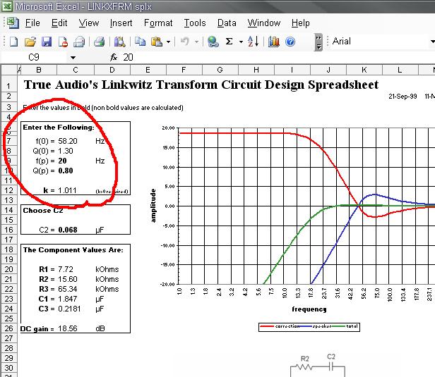Expand the AutoSum functions dropdown arrow
Image resolution: width=435 pixels, height=377 pixels.
click(x=241, y=42)
